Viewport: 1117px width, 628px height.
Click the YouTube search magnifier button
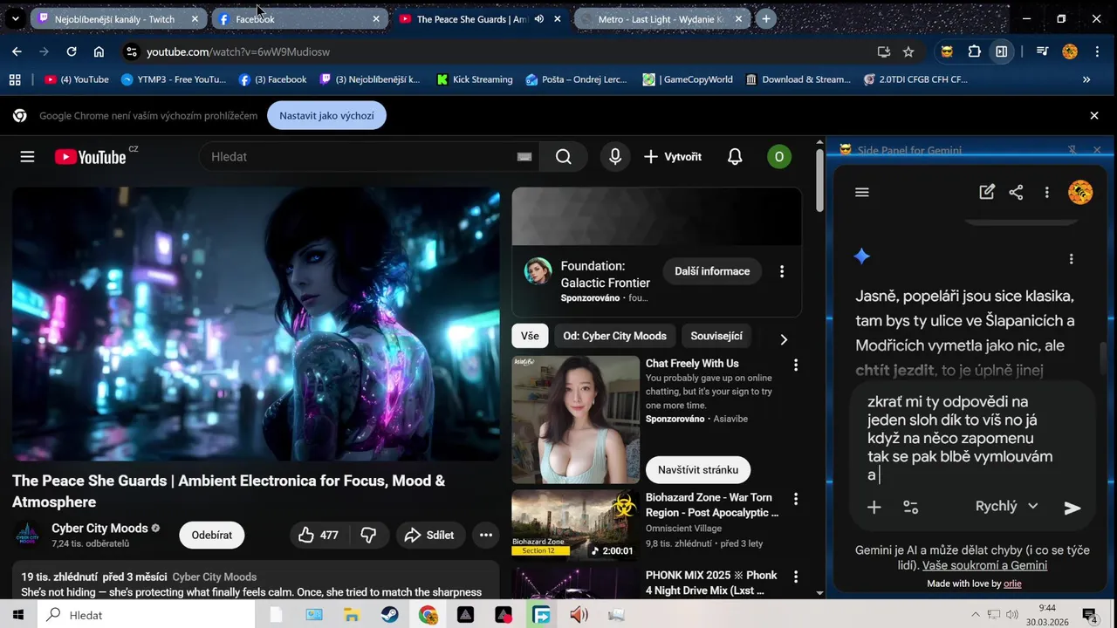tap(564, 157)
